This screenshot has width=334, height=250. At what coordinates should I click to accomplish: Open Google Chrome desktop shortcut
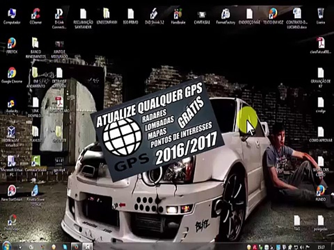point(12,73)
